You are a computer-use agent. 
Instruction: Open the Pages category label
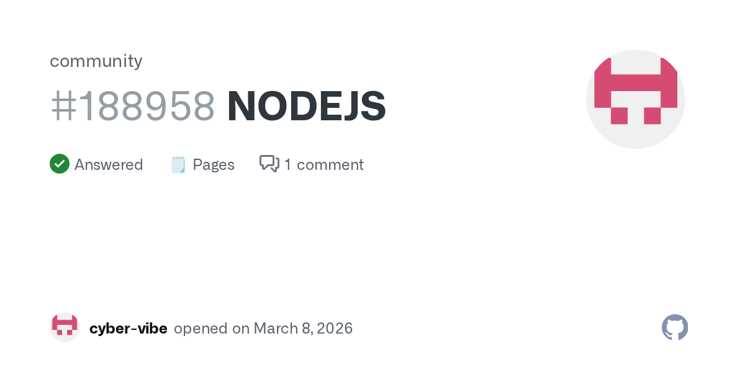click(214, 165)
